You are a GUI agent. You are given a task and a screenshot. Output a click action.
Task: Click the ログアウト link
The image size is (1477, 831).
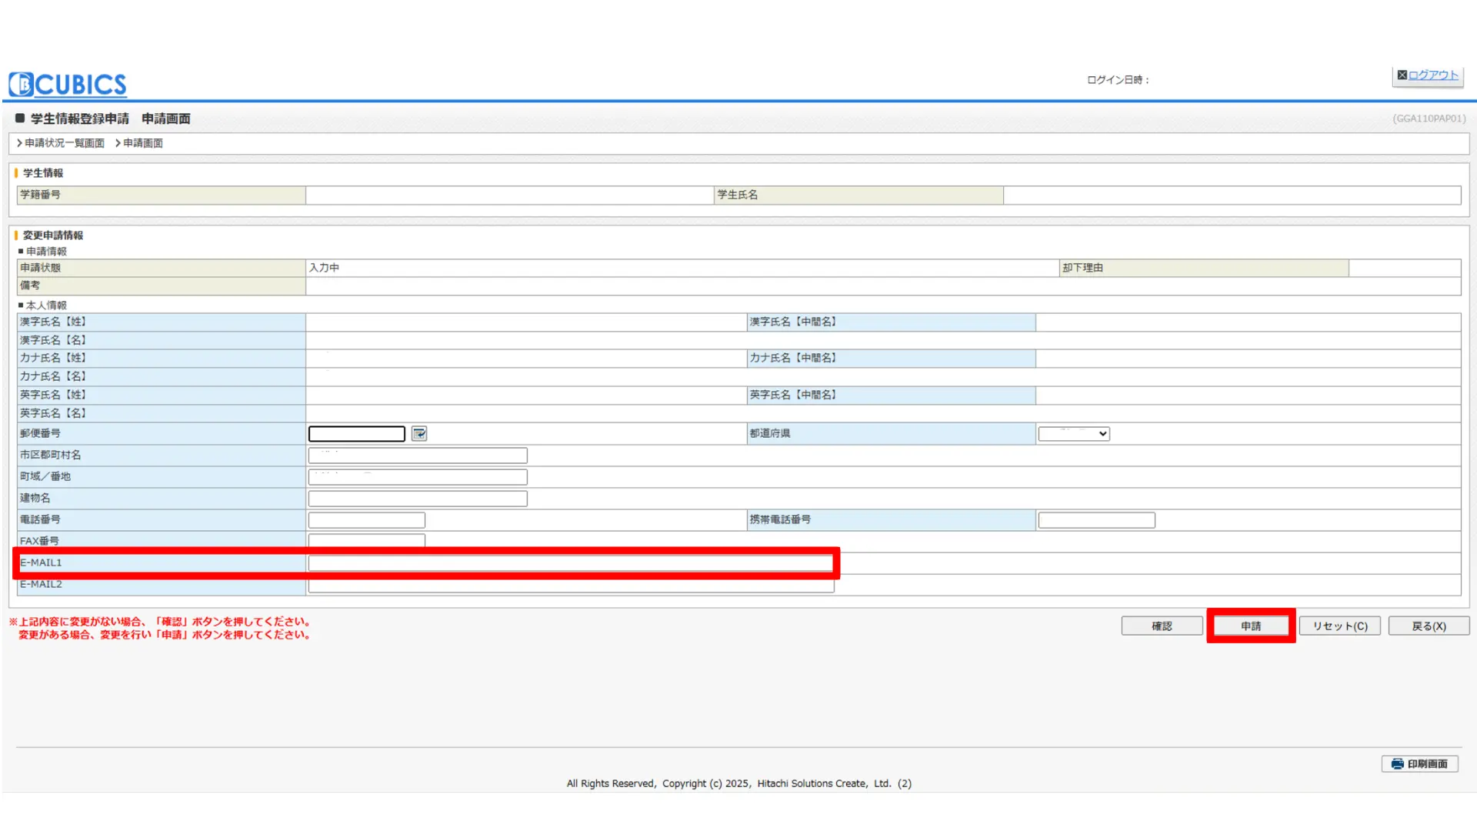tap(1432, 75)
